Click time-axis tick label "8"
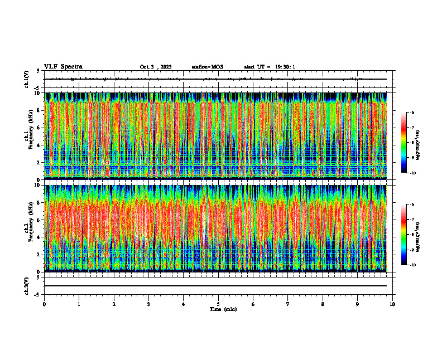Screen dimensions: 442x341 click(323, 304)
